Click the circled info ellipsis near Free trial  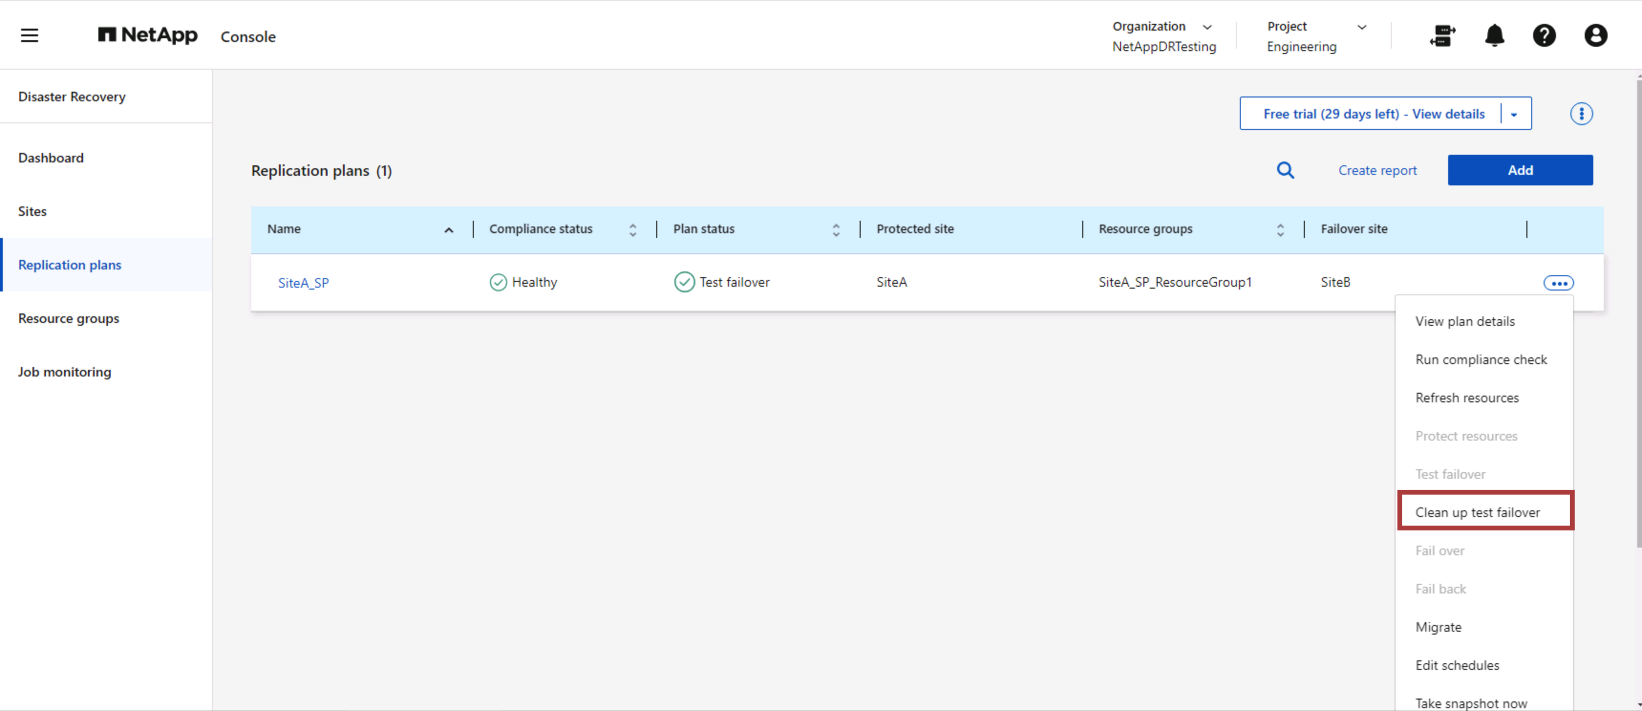1581,114
